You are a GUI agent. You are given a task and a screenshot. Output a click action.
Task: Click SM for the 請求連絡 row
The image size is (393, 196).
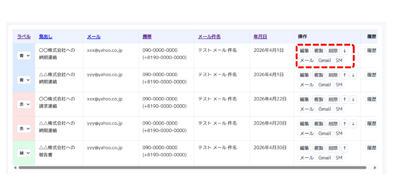[x=339, y=109]
